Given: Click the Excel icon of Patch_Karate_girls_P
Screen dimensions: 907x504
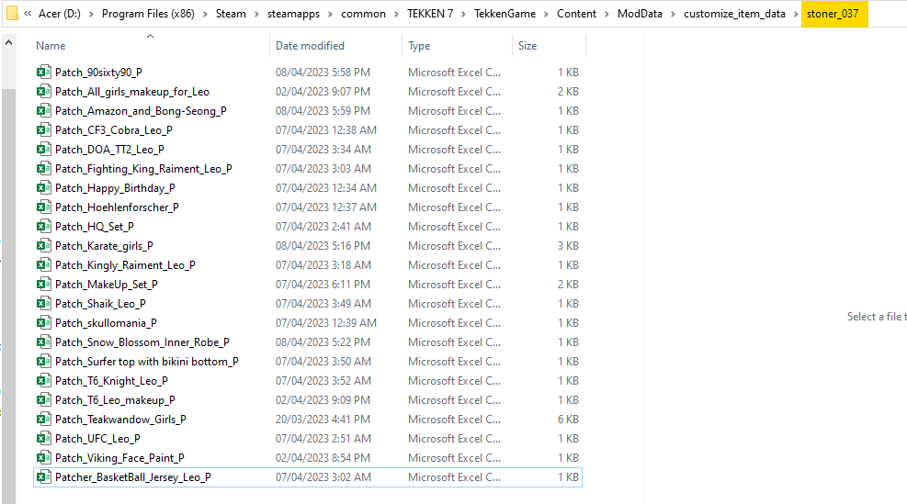Looking at the screenshot, I should (43, 246).
